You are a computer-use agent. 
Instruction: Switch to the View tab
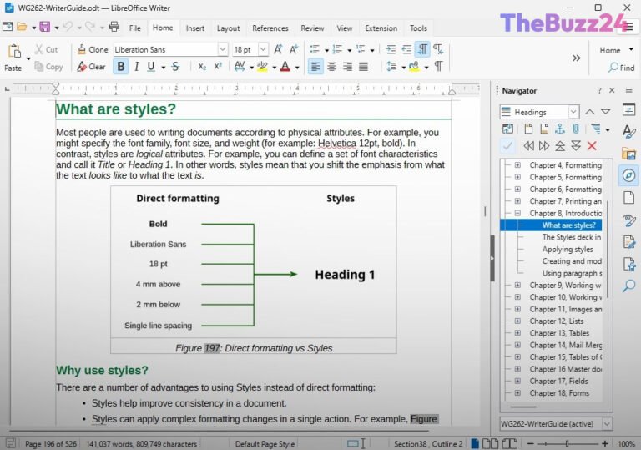[345, 28]
